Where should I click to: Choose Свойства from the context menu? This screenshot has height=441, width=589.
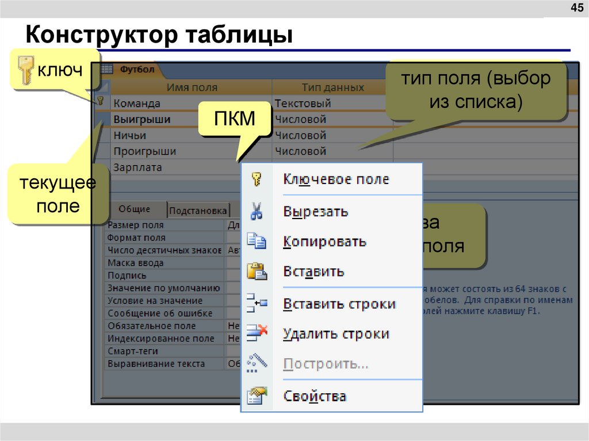click(315, 396)
